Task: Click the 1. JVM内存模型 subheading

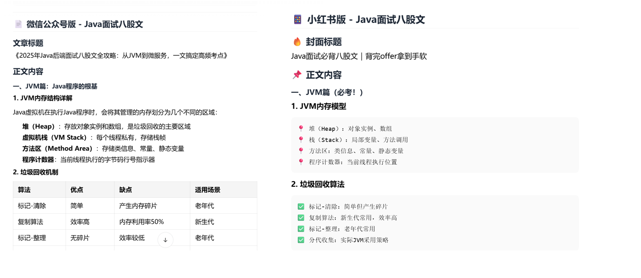Action: (319, 106)
